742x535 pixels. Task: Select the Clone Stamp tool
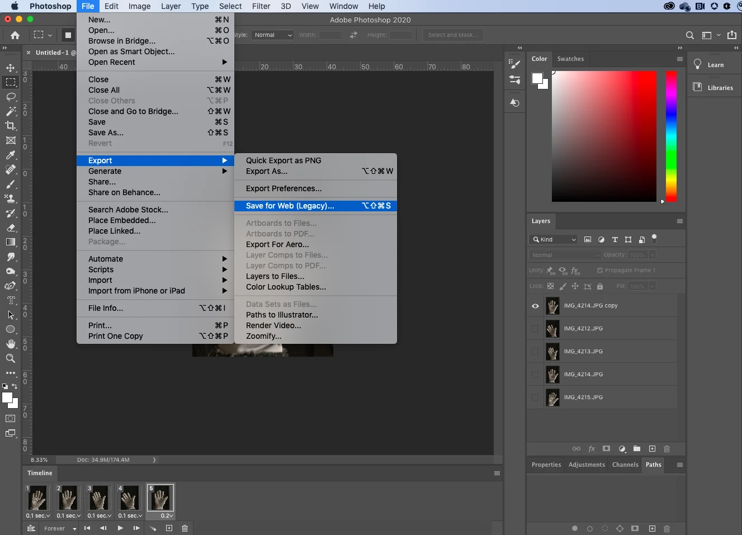point(11,198)
